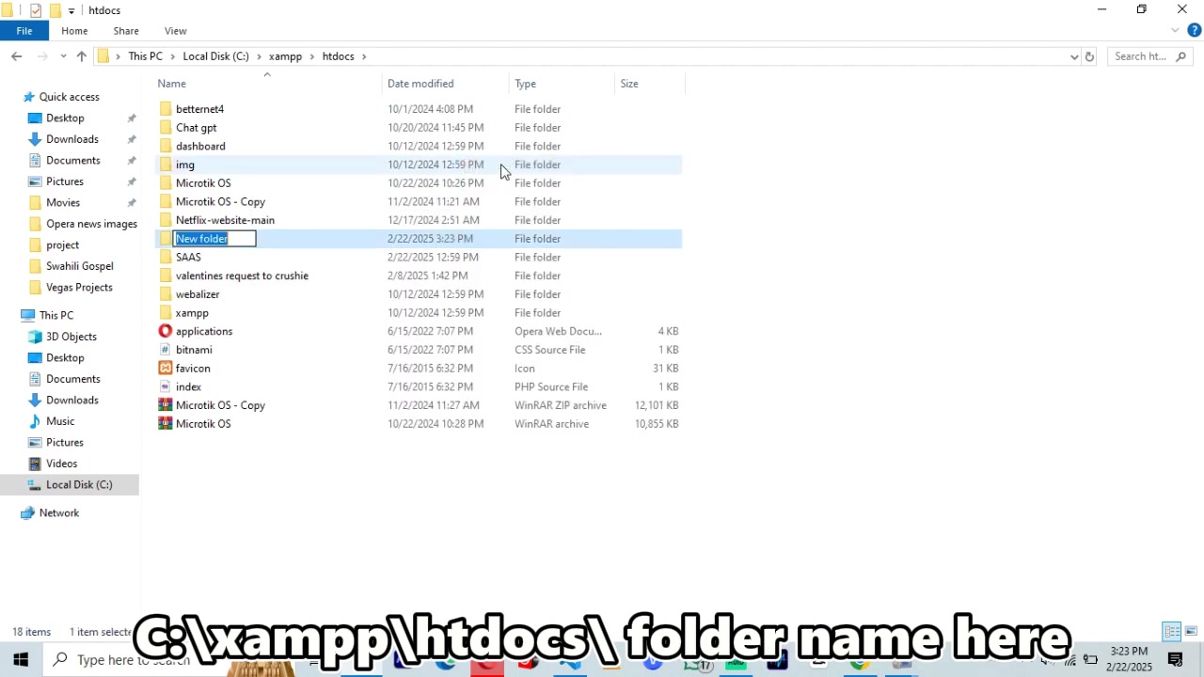Open Explorer Help question mark icon
Viewport: 1204px width, 677px height.
tap(1194, 31)
